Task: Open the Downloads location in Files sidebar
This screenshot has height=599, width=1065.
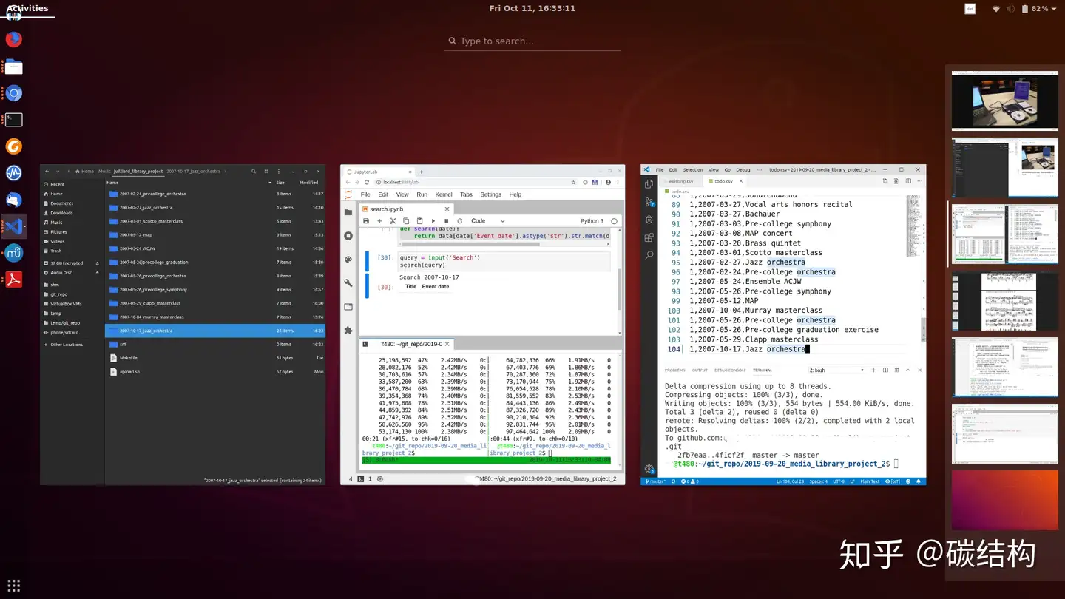Action: tap(61, 213)
